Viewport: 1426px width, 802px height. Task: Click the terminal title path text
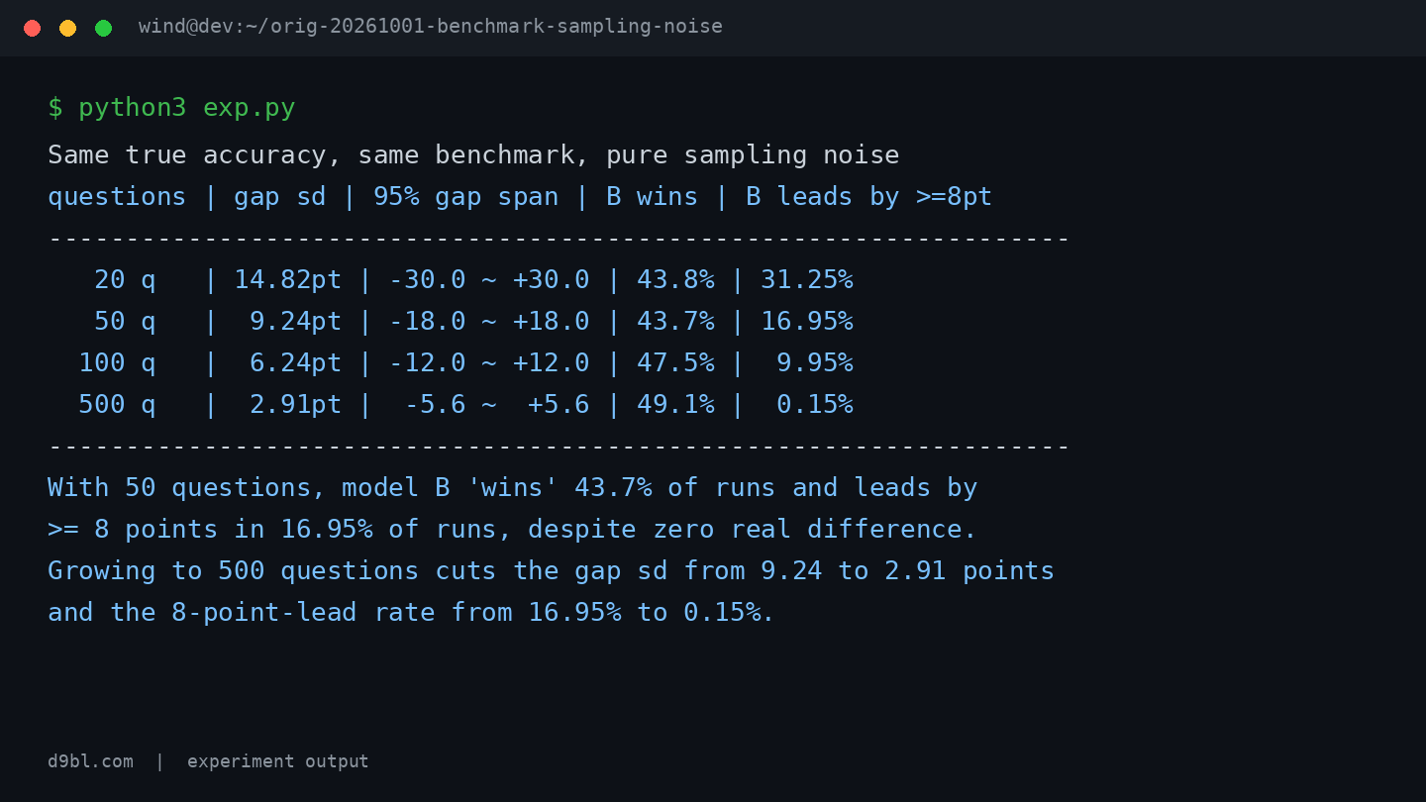(x=431, y=27)
